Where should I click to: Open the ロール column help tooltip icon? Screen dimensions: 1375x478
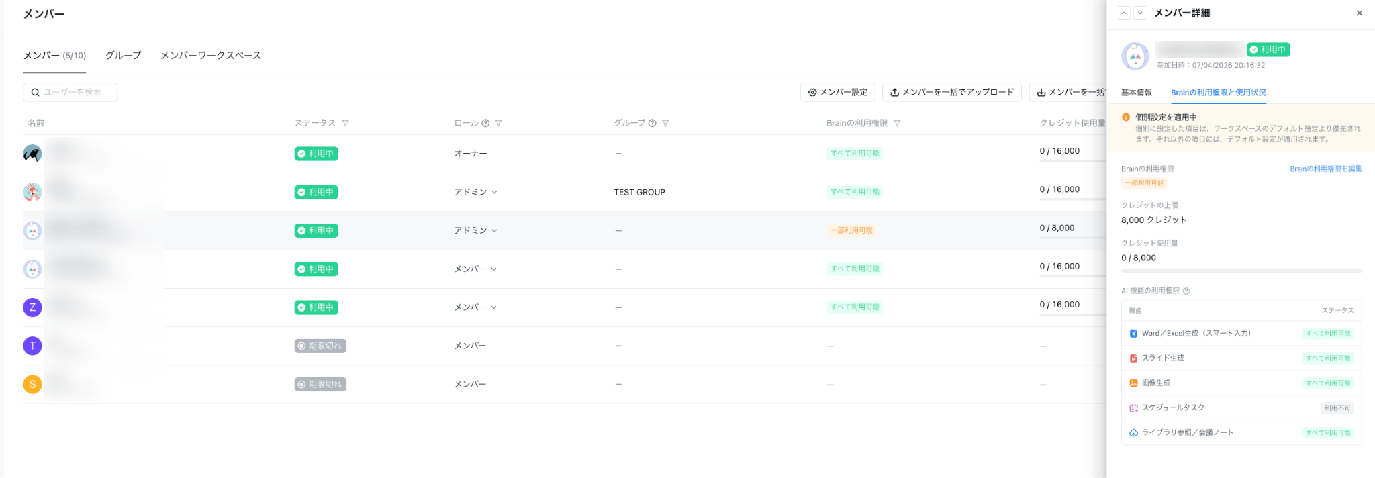tap(485, 123)
